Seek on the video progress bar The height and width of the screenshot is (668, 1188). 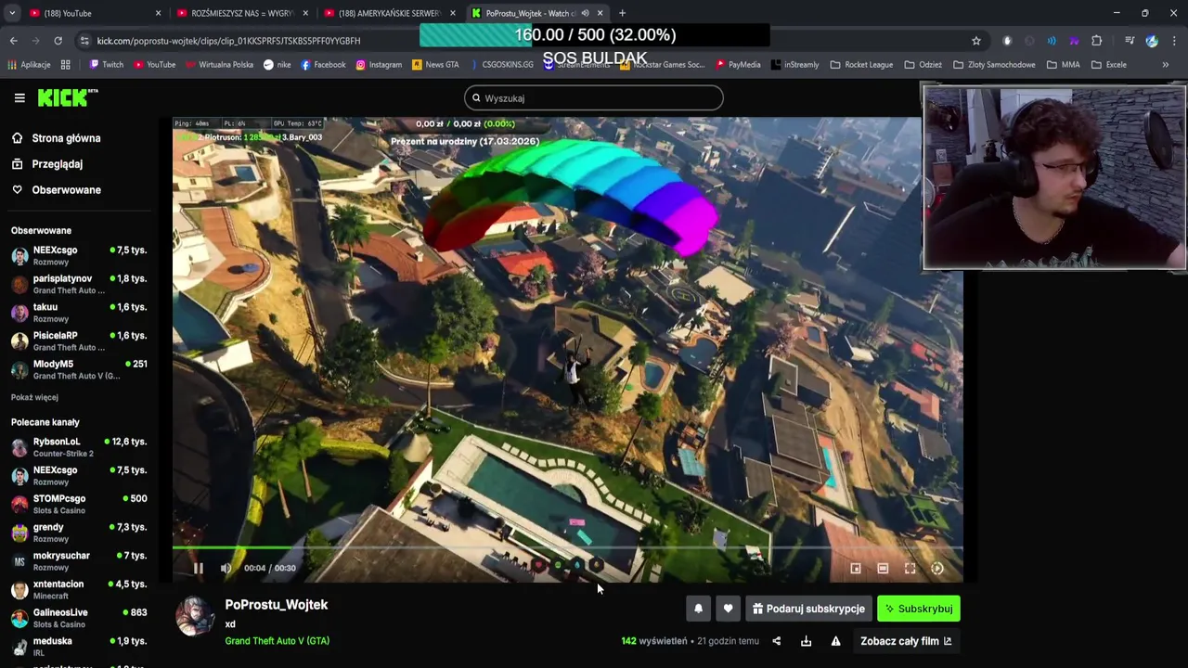tap(567, 548)
